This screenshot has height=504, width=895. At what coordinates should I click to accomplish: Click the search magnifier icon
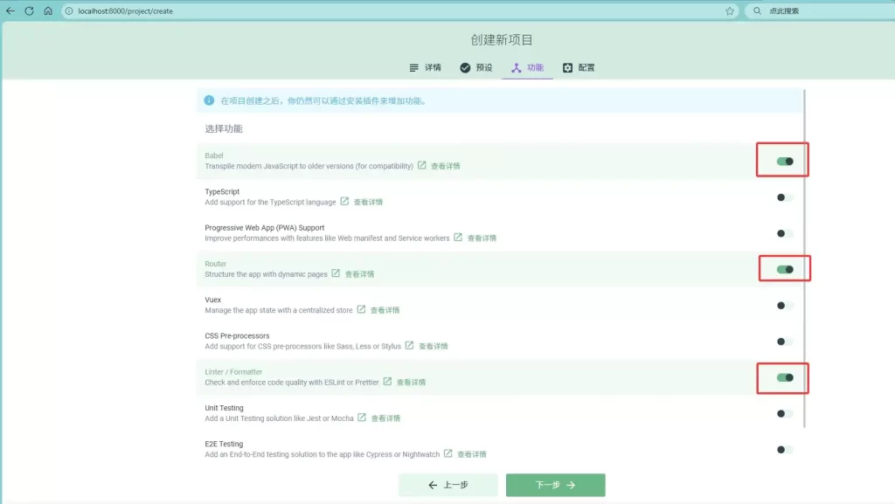click(x=757, y=11)
